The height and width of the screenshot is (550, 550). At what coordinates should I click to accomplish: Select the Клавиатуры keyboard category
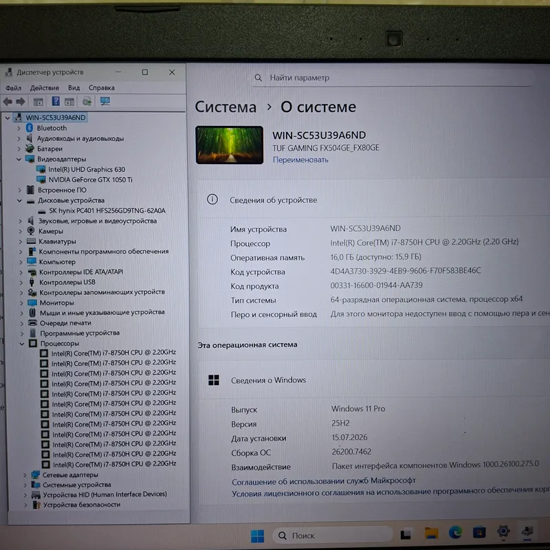coord(57,241)
